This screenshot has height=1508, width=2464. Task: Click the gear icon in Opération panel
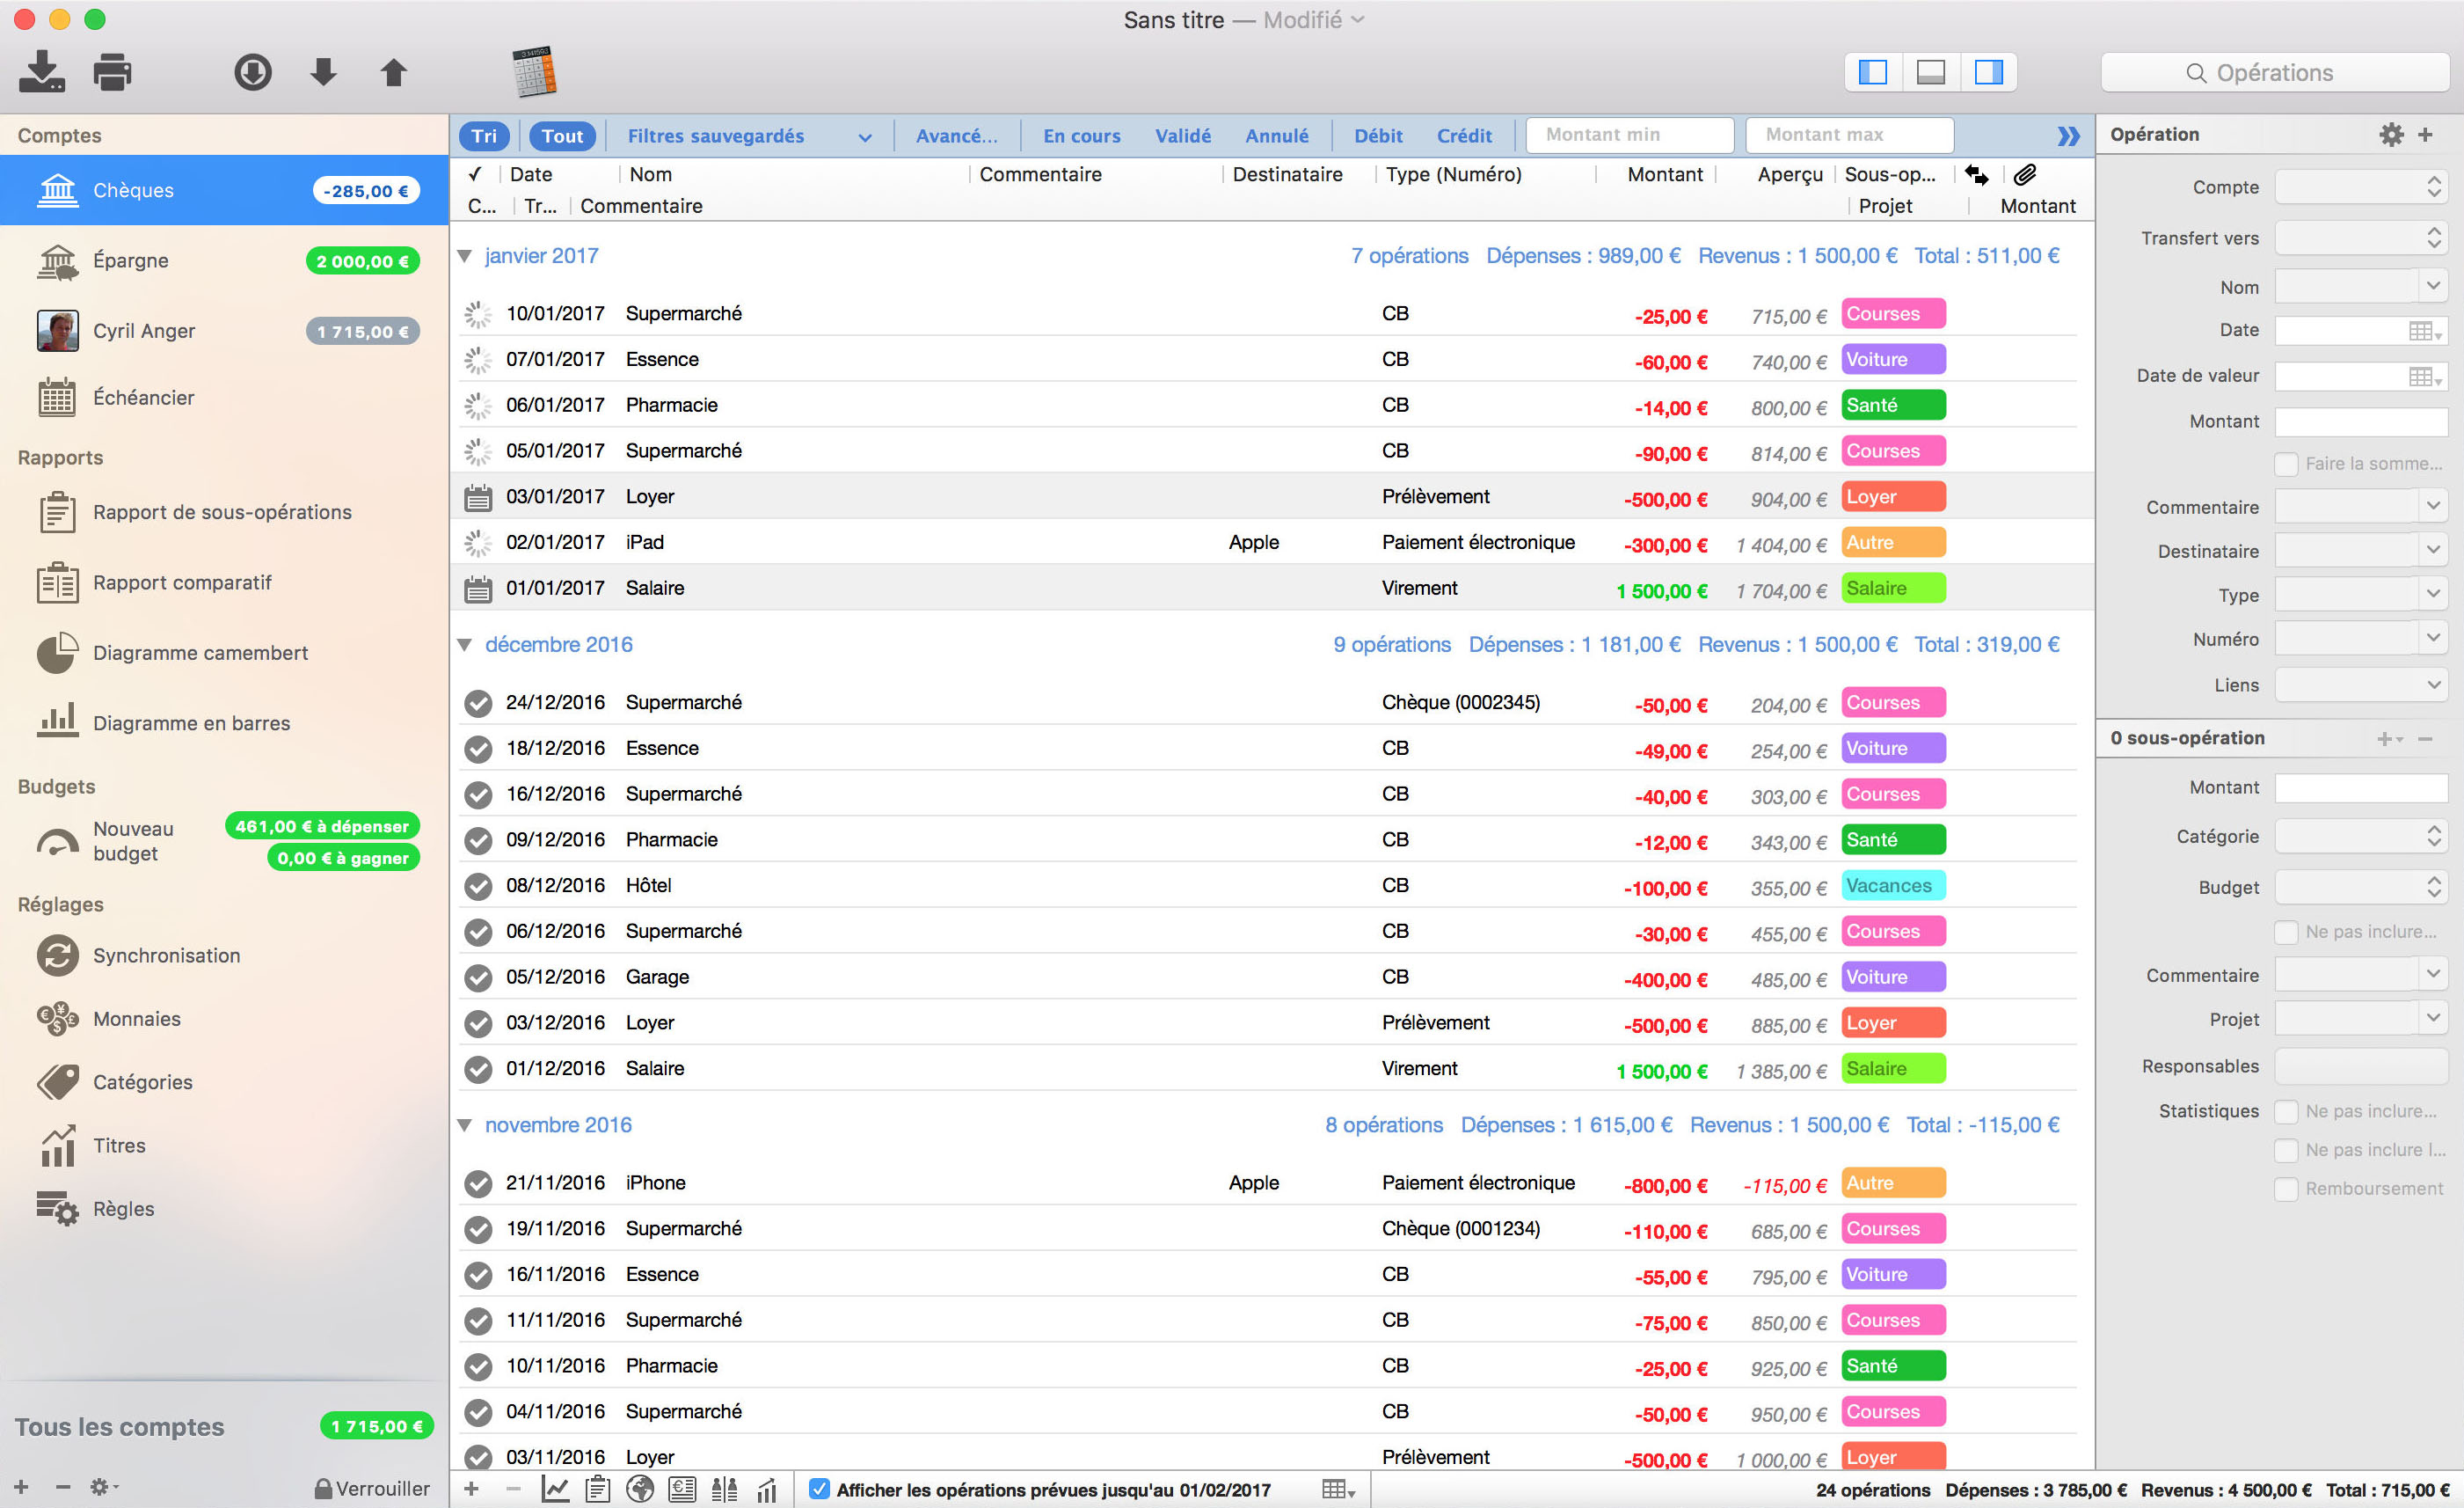pos(2390,134)
